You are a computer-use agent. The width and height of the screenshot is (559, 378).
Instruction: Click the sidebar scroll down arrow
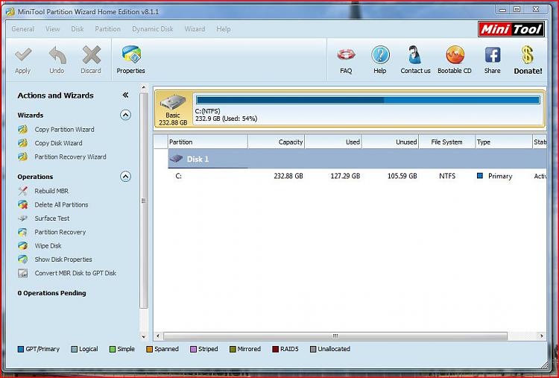144,336
